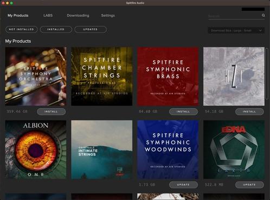Open the My Products tab
Image resolution: width=270 pixels, height=200 pixels.
coord(18,16)
